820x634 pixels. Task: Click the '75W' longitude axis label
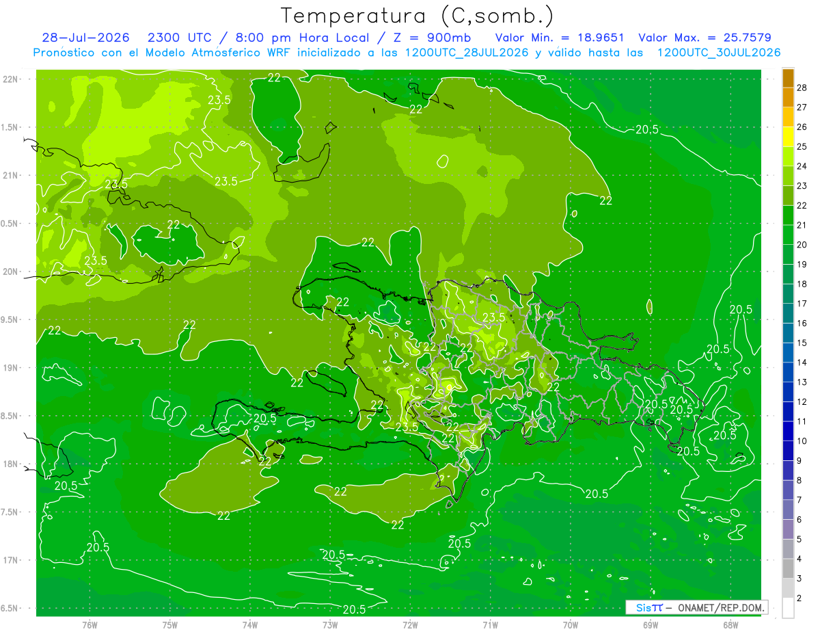169,625
